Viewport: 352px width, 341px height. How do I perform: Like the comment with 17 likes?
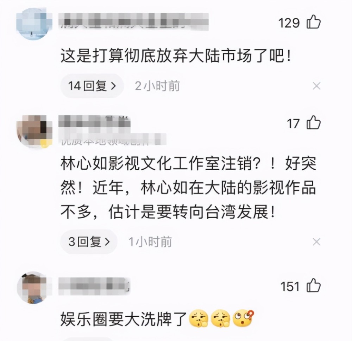click(313, 123)
